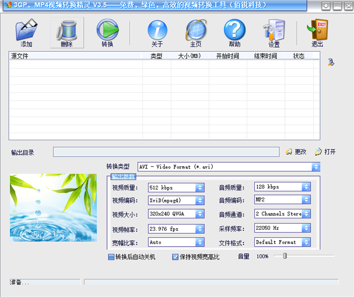Start conversion with the 转换 play icon

(x=108, y=32)
